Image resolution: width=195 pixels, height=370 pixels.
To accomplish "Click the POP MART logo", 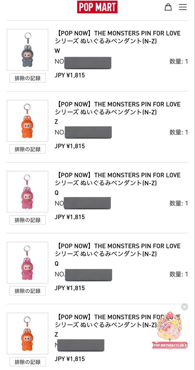I will click(x=97, y=7).
